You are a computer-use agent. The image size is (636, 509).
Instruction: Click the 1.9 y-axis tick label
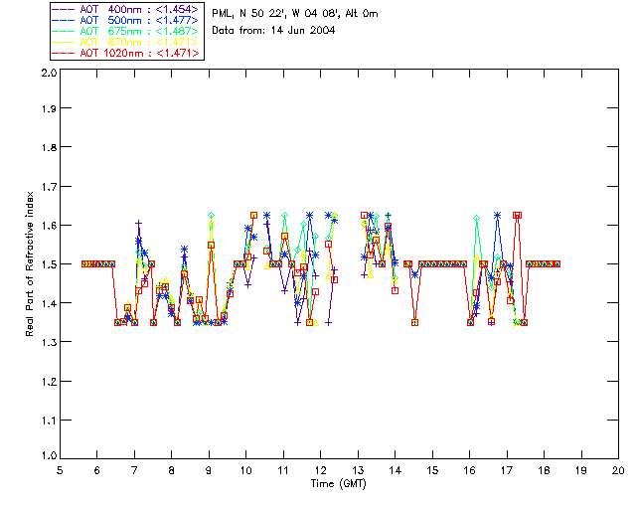[49, 108]
